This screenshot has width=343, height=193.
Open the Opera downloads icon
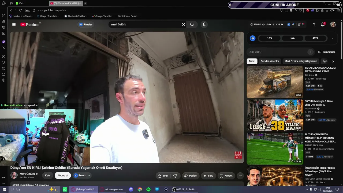(x=327, y=10)
